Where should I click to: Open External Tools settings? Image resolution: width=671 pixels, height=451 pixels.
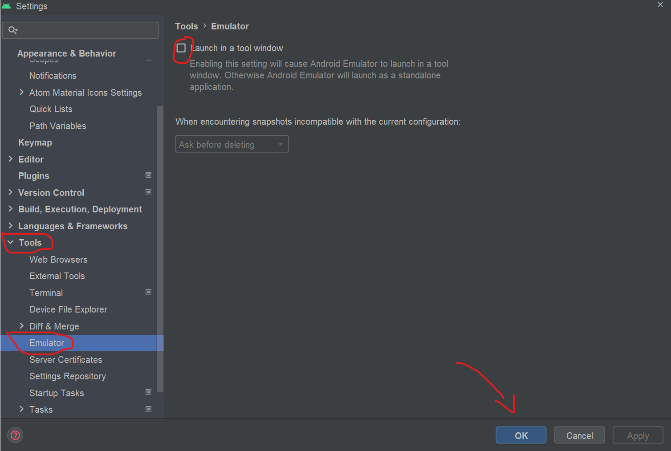click(x=57, y=276)
